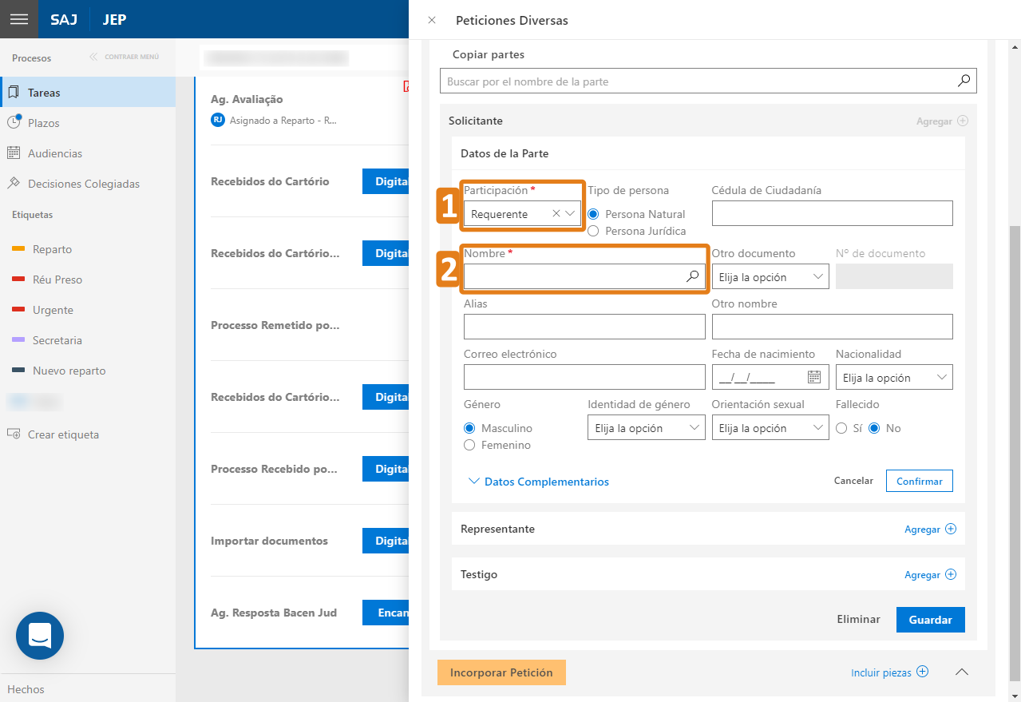Click Hechos at the sidebar bottom
The image size is (1021, 702).
[26, 689]
